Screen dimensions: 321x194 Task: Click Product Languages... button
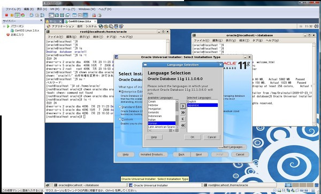[x=232, y=147]
